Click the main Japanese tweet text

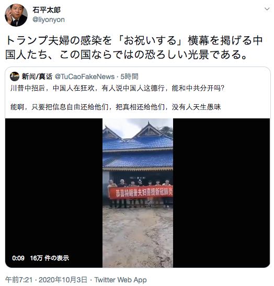(x=134, y=48)
